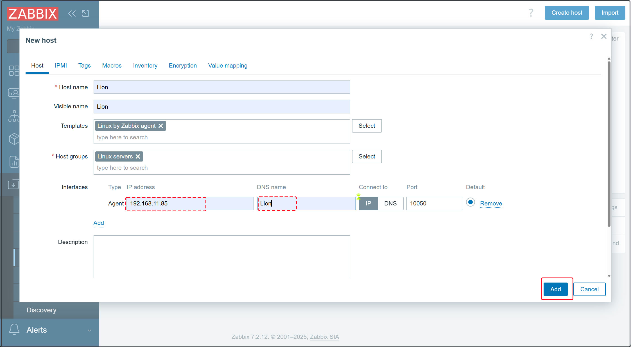The height and width of the screenshot is (347, 631).
Task: Click the Alerts bell icon
Action: [14, 329]
